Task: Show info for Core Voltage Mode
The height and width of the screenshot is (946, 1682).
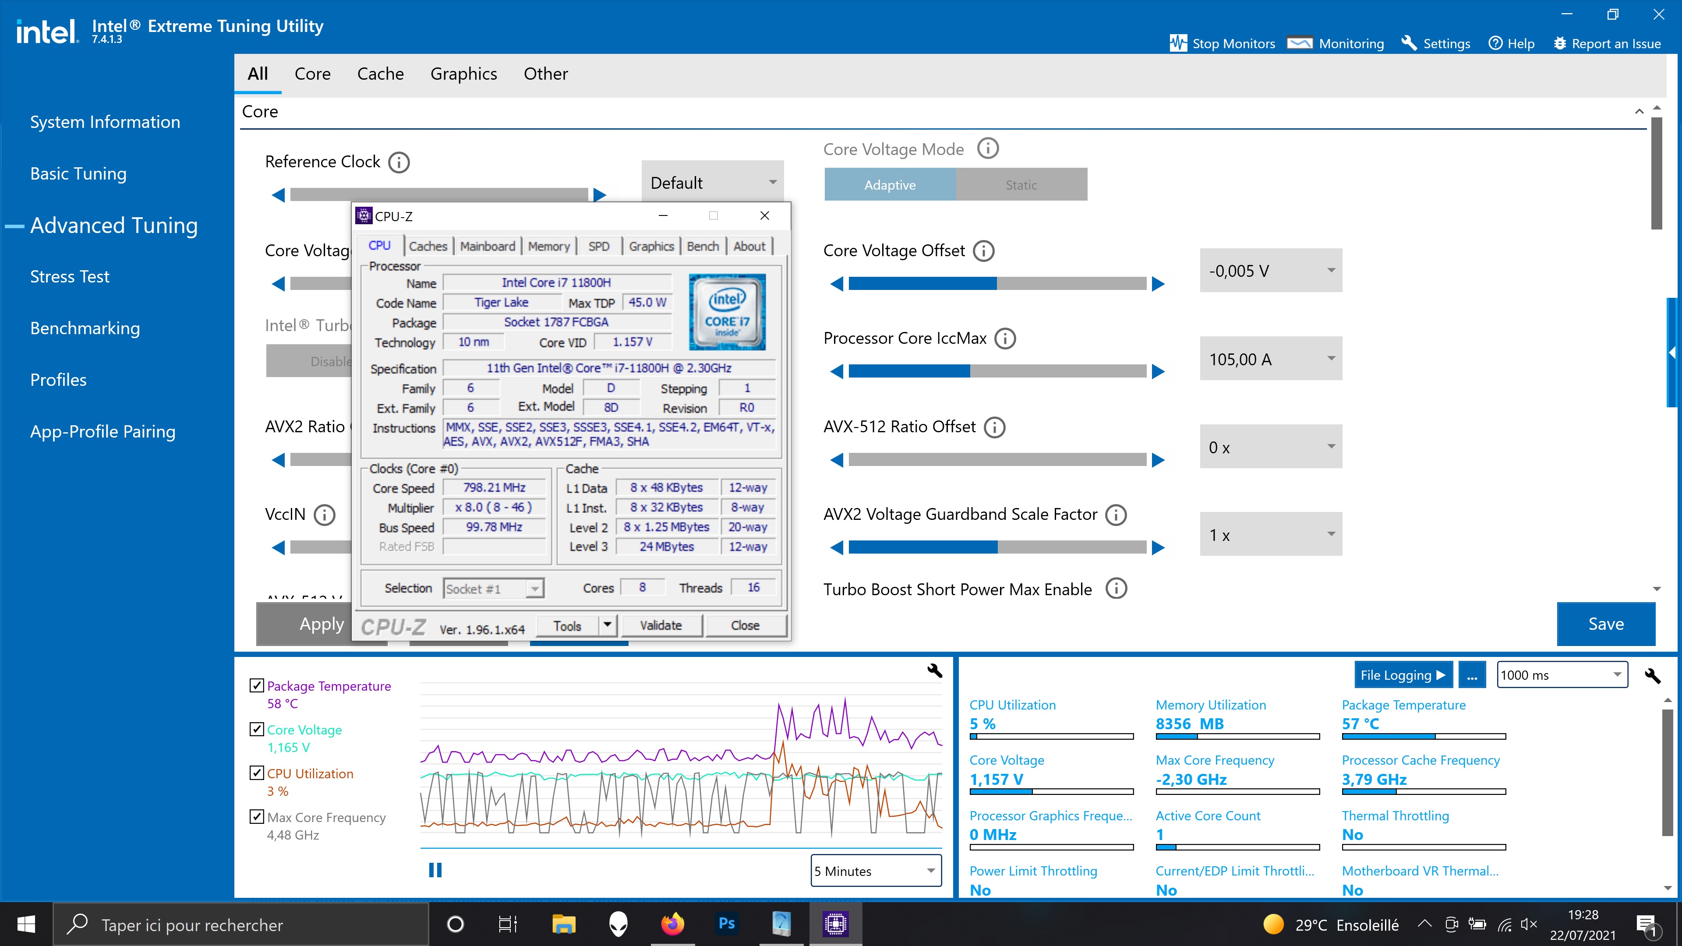Action: [x=987, y=149]
